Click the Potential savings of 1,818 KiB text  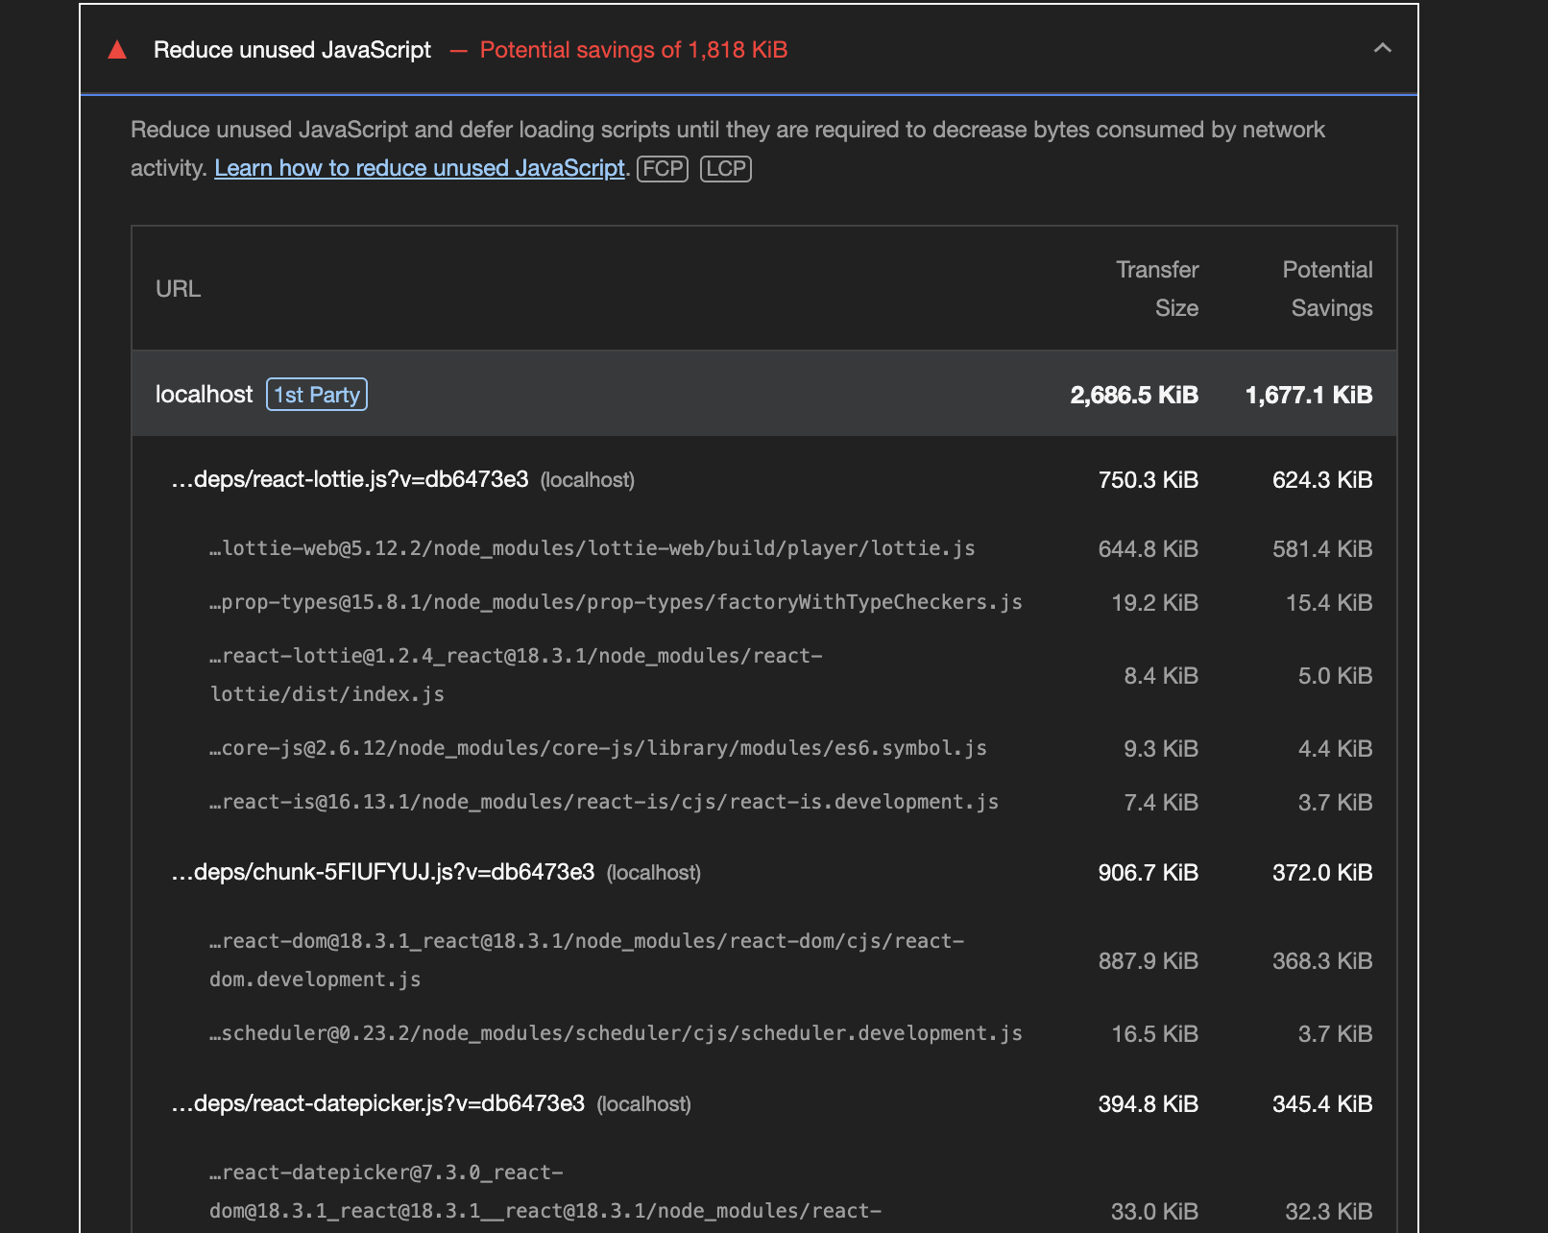tap(633, 50)
